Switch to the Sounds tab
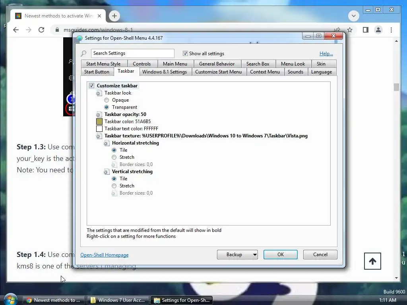Screen dimensions: 407x305 click(295, 72)
